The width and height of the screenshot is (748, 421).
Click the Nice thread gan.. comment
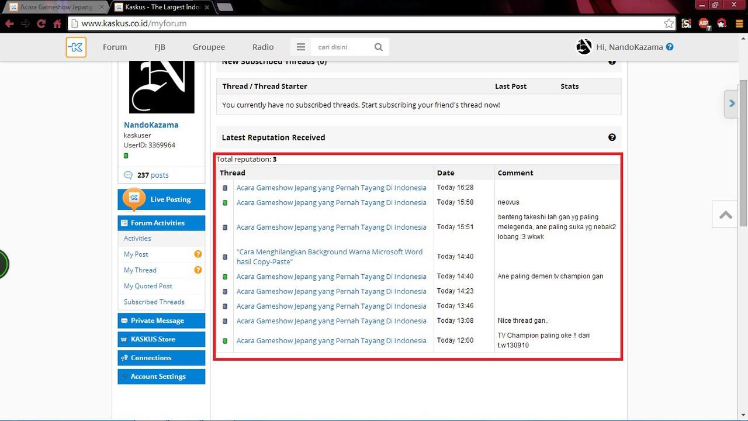click(x=523, y=320)
